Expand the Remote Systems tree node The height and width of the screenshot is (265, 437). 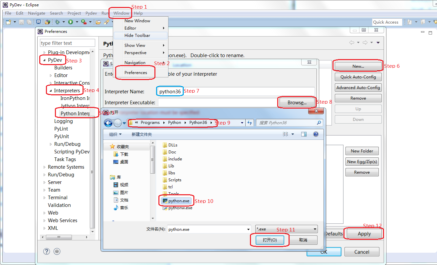[x=45, y=167]
